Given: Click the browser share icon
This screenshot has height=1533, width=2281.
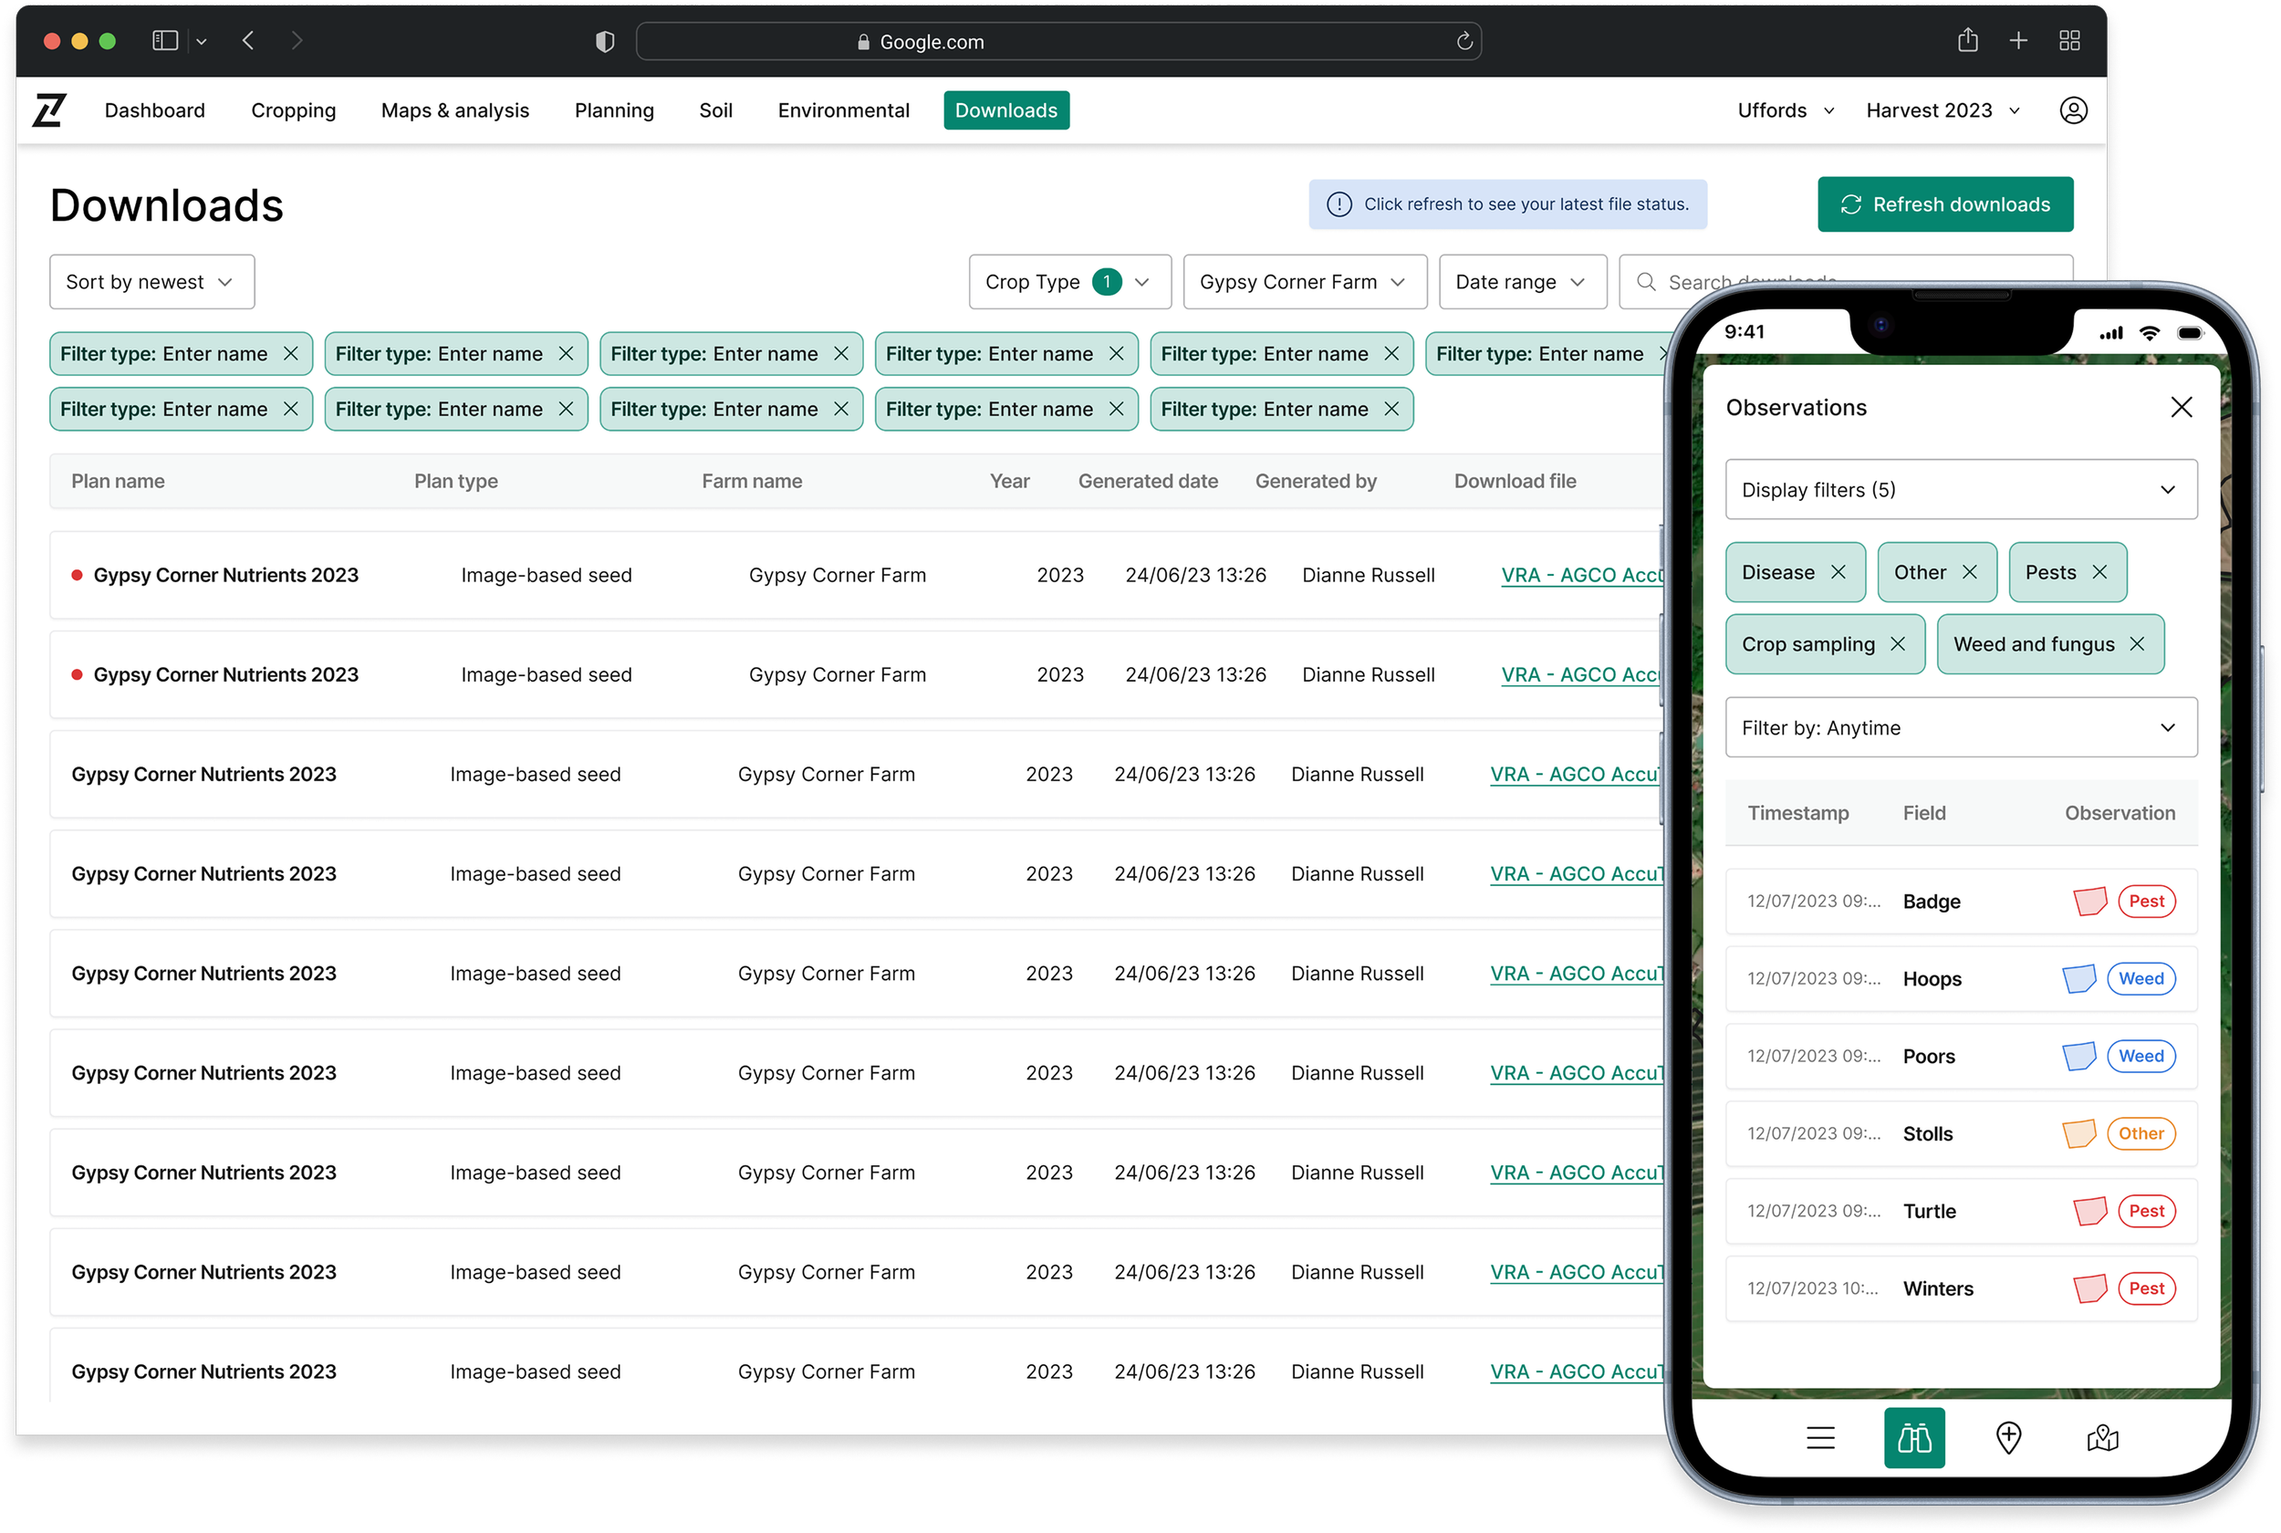Looking at the screenshot, I should click(1967, 41).
